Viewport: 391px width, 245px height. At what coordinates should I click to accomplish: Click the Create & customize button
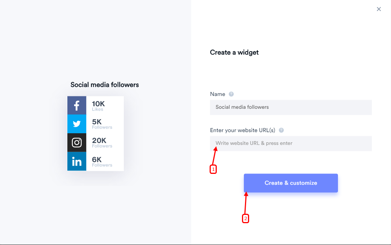(x=291, y=183)
